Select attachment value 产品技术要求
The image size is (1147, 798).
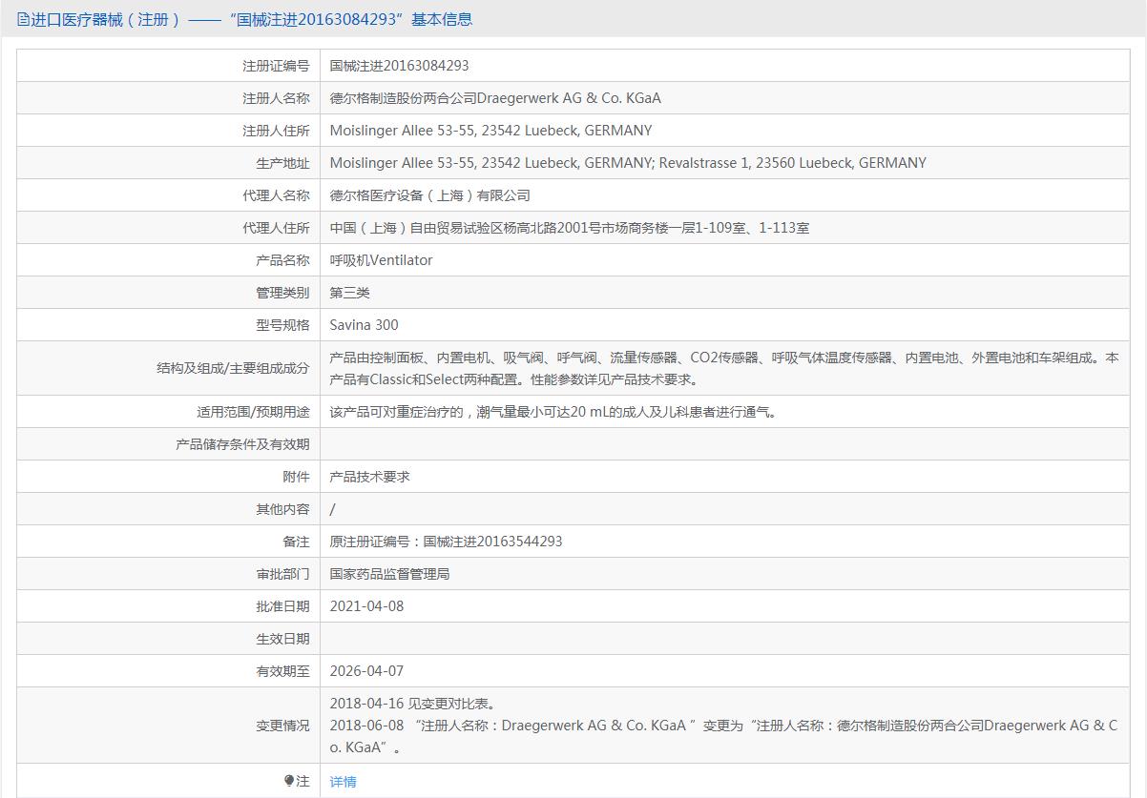pos(370,477)
